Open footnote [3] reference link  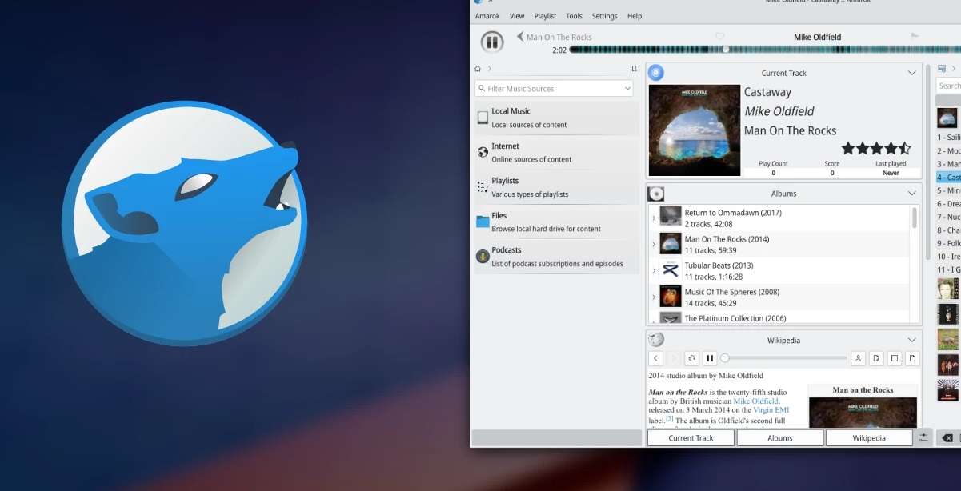pos(670,418)
